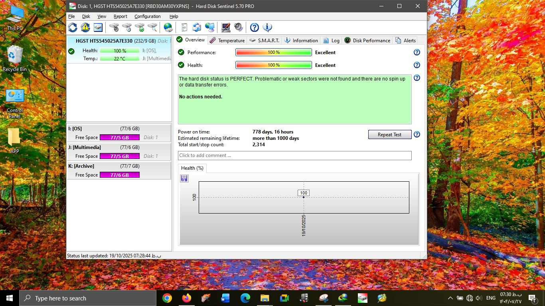Open the Report menu
The image size is (545, 306).
click(x=120, y=16)
